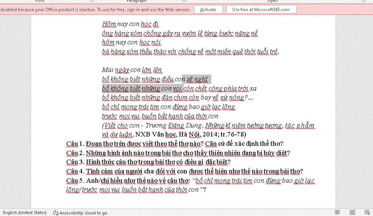
Task: Click the line starting "bà hàng xóm thều thào"
Action: 190,52
